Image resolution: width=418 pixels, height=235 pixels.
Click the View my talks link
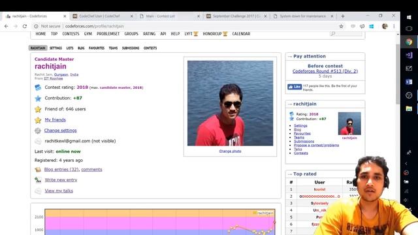click(x=59, y=191)
